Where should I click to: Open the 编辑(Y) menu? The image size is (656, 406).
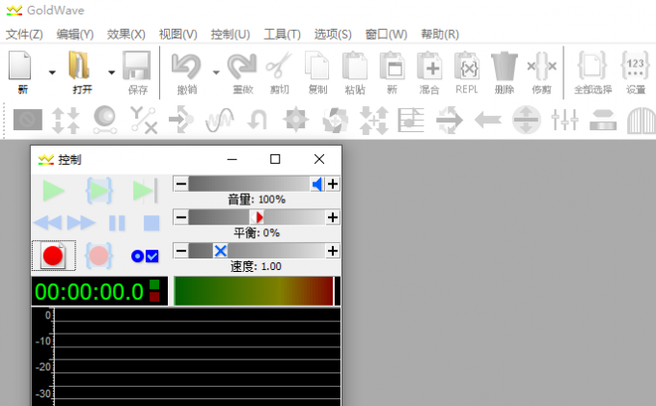(75, 35)
